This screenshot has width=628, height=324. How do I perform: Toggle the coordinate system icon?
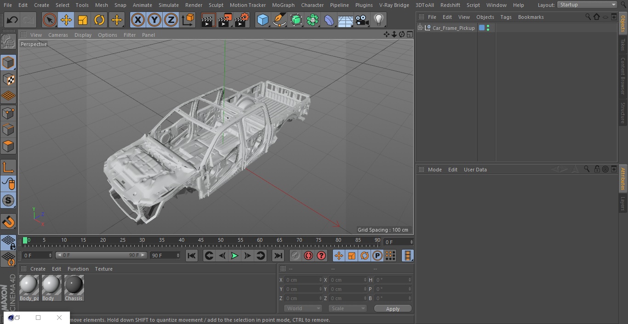(x=188, y=20)
